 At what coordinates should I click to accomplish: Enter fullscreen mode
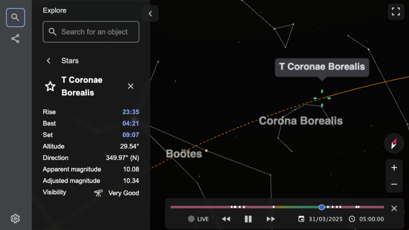[x=396, y=11]
